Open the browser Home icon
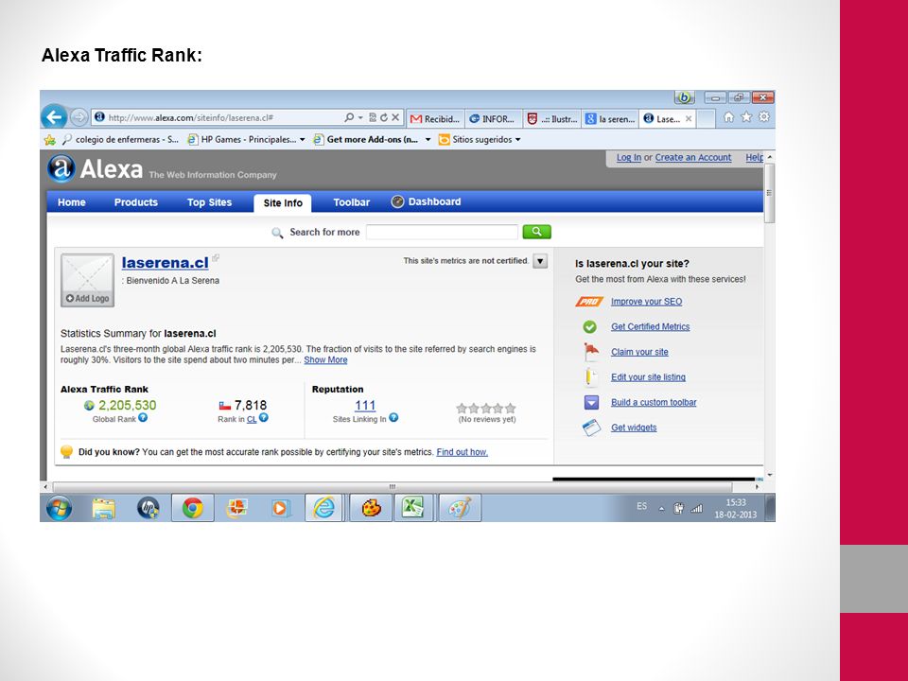Screen dimensions: 908x681 pyautogui.click(x=728, y=117)
